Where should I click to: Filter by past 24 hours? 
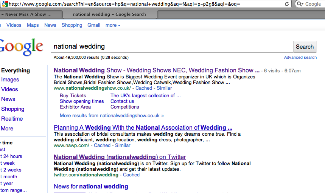(x=11, y=156)
